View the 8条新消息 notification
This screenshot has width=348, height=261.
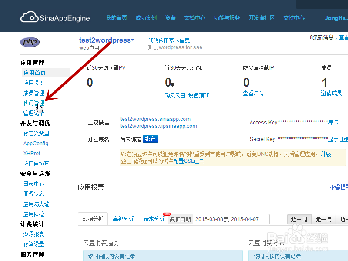point(328,37)
